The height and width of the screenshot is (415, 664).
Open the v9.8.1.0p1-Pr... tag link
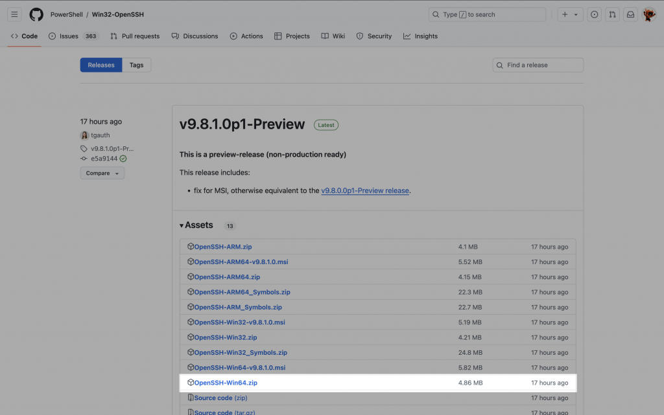112,149
